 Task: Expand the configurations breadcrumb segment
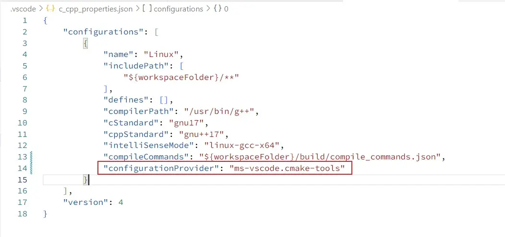click(179, 9)
